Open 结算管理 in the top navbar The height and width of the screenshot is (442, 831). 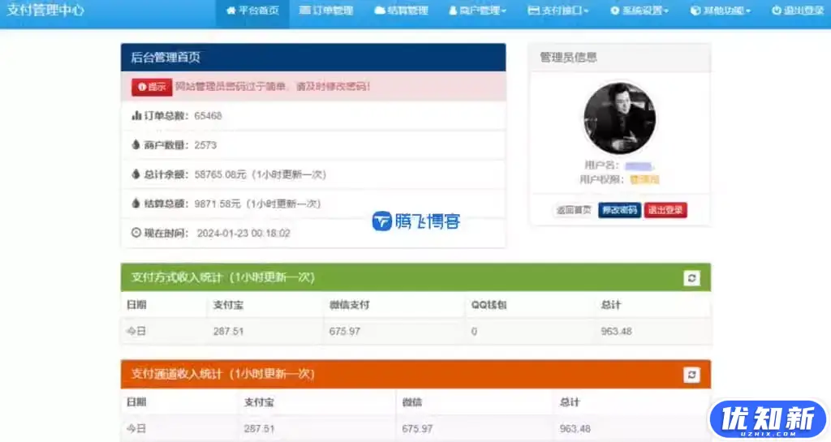[401, 11]
